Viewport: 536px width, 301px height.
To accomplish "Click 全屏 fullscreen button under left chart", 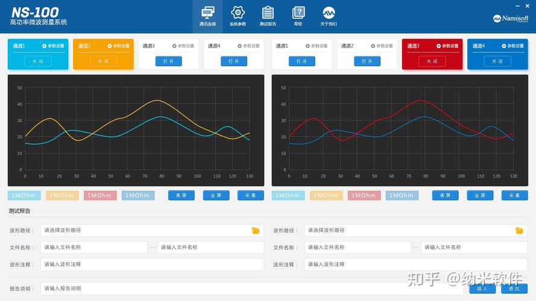I will pos(216,196).
